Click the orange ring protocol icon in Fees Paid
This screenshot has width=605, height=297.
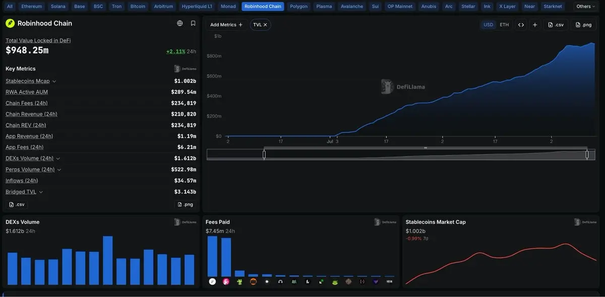click(253, 281)
